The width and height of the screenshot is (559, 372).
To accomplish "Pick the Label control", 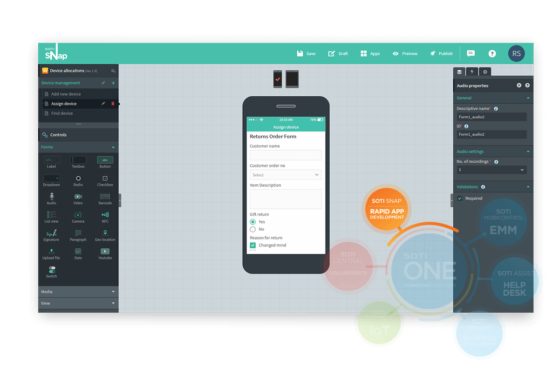I will tap(51, 162).
